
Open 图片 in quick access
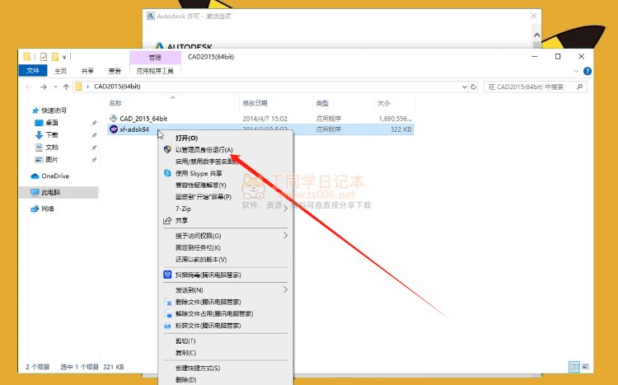point(47,160)
